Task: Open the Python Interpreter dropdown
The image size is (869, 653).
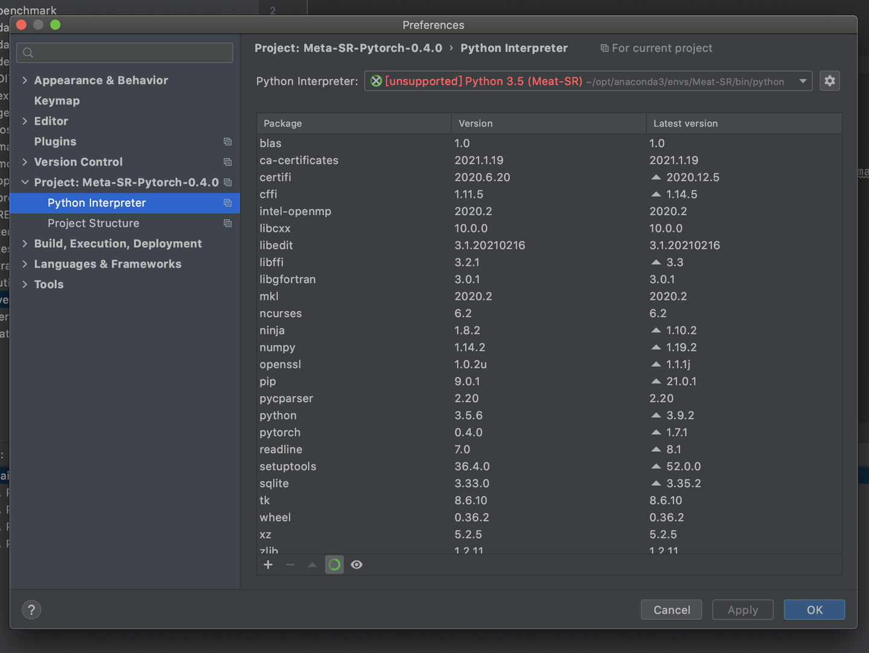Action: [x=803, y=81]
